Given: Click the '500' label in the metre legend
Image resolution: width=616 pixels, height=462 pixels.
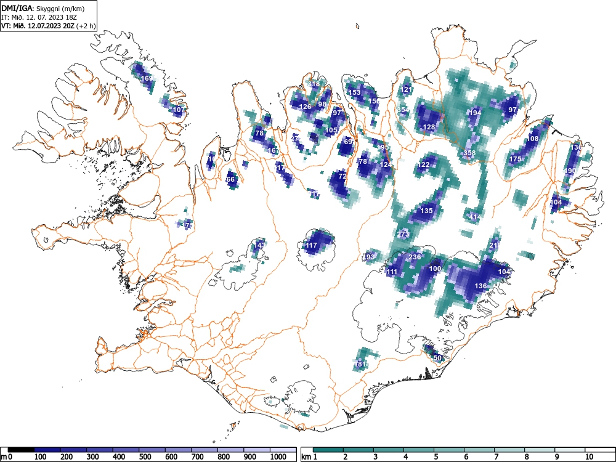Looking at the screenshot, I should pos(145,457).
